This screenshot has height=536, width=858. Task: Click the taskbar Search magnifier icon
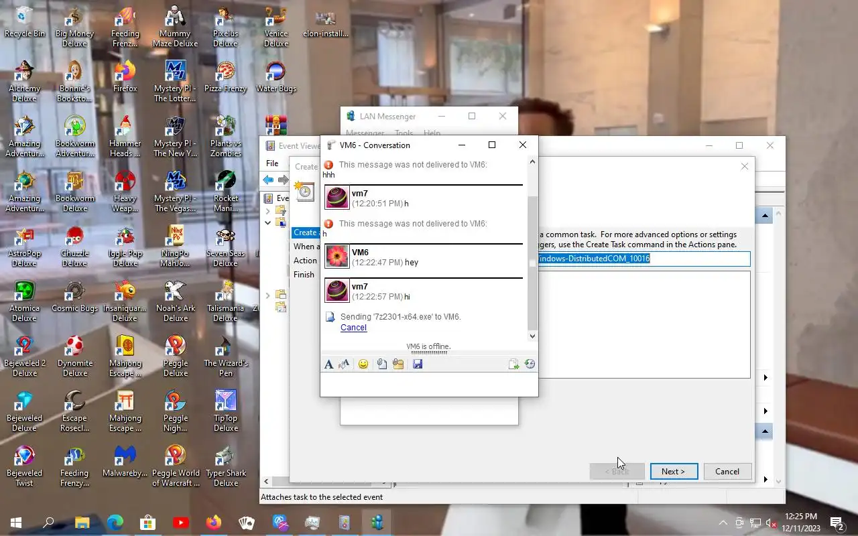pyautogui.click(x=48, y=523)
